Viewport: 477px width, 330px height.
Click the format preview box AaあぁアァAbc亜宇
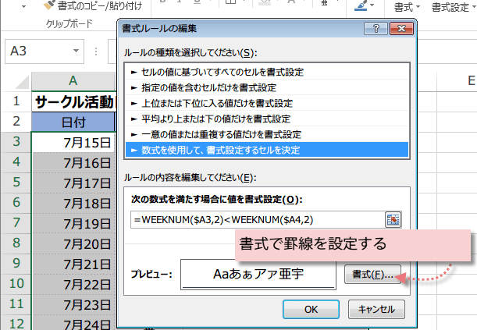[258, 275]
